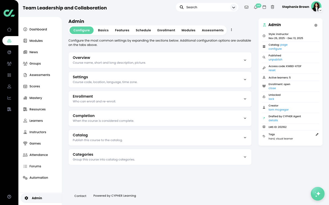Viewport: 329px width, 205px height.
Task: Edit tags with the pencil icon
Action: point(317,134)
